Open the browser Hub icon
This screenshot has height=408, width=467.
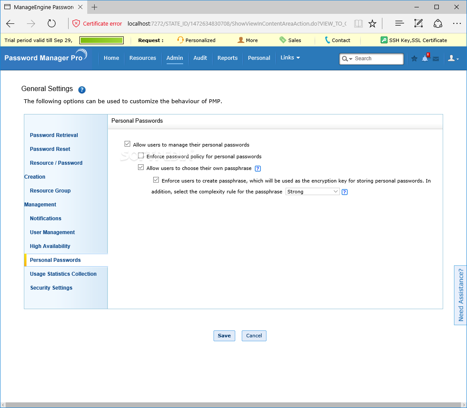399,23
